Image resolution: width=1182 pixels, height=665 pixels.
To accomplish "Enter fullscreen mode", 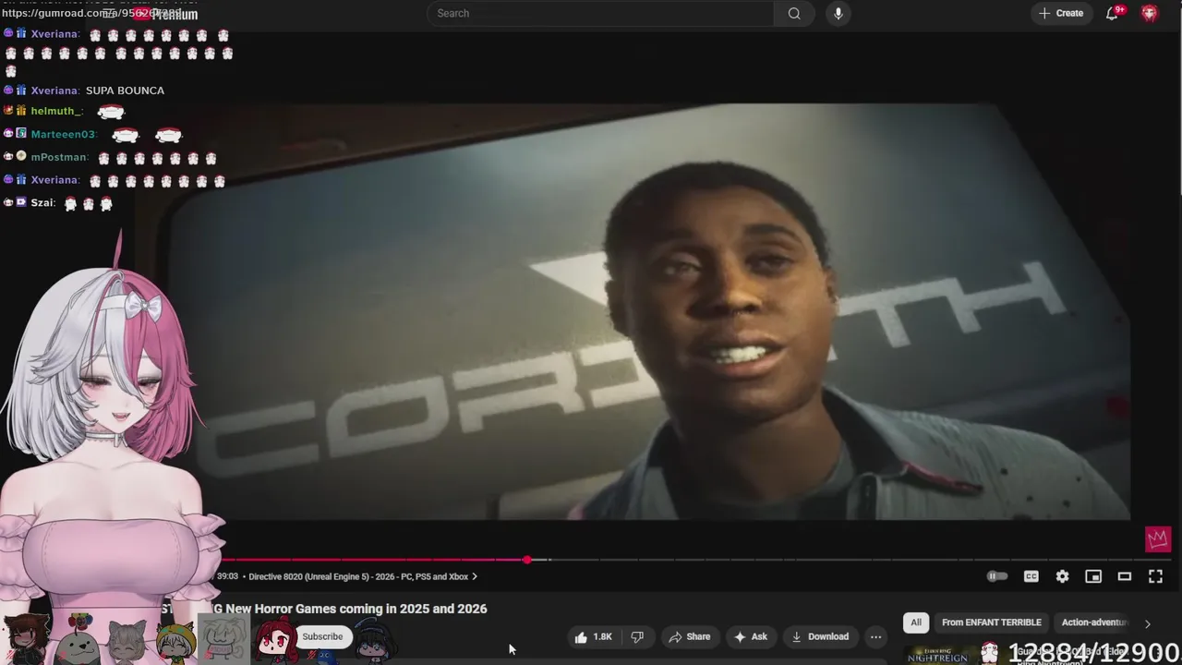I will point(1155,576).
